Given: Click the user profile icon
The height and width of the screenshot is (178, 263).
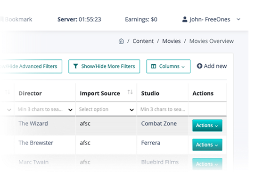Looking at the screenshot, I should [185, 19].
